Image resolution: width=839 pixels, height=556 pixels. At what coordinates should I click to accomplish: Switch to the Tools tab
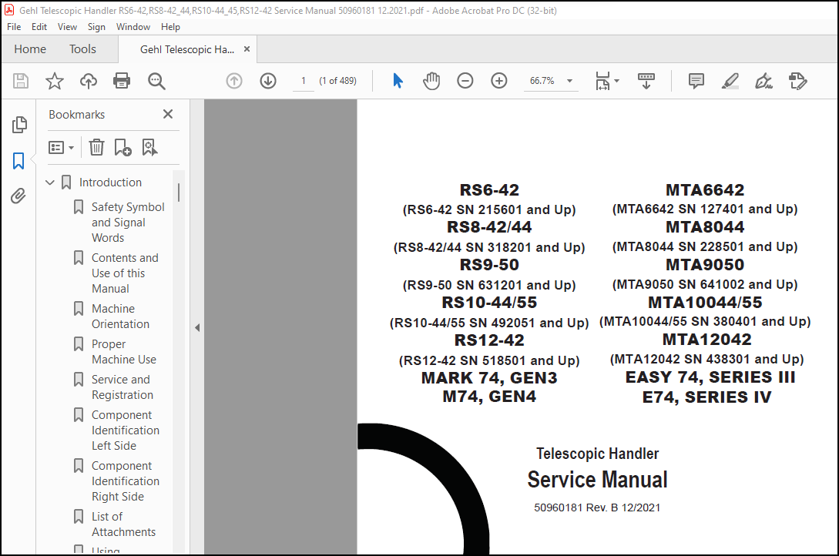(82, 49)
